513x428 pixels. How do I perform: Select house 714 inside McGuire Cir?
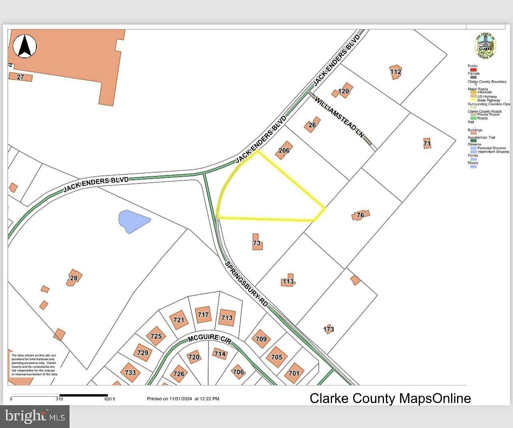point(220,354)
